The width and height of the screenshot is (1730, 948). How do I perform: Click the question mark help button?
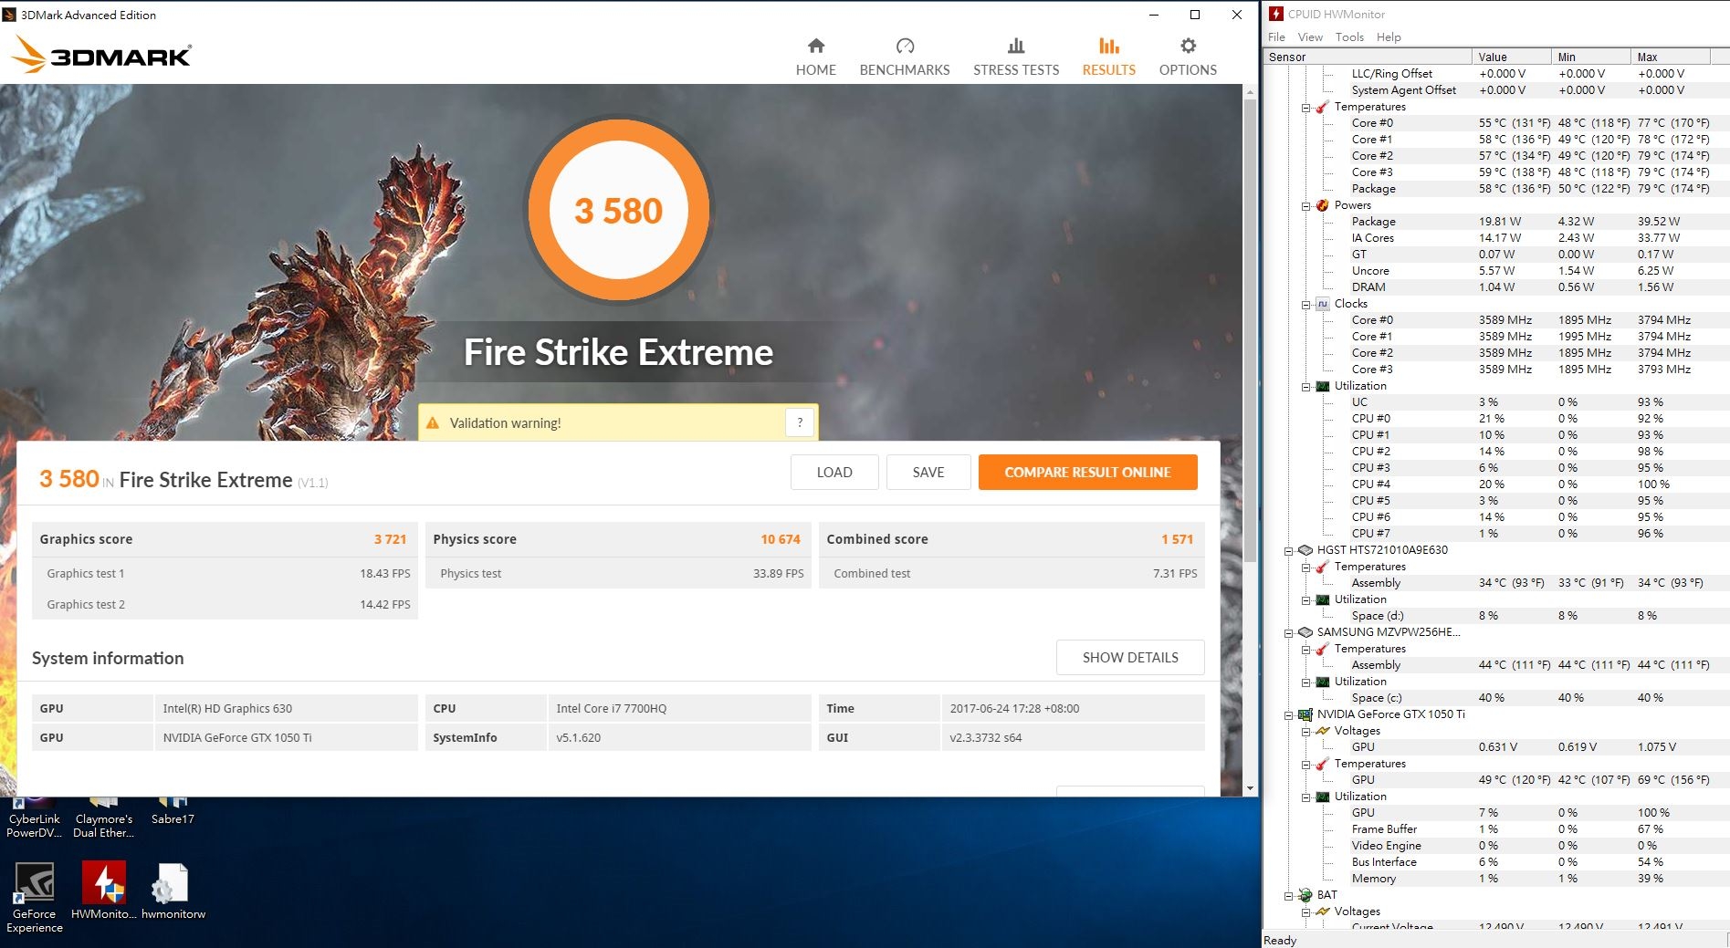coord(800,422)
